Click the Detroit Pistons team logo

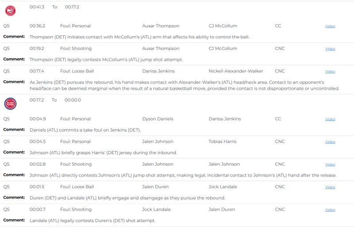pos(10,104)
